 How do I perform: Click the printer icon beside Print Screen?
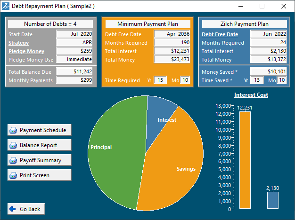click(x=14, y=175)
